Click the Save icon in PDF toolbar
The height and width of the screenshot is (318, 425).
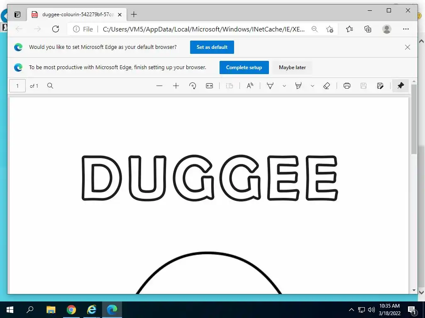click(x=364, y=86)
